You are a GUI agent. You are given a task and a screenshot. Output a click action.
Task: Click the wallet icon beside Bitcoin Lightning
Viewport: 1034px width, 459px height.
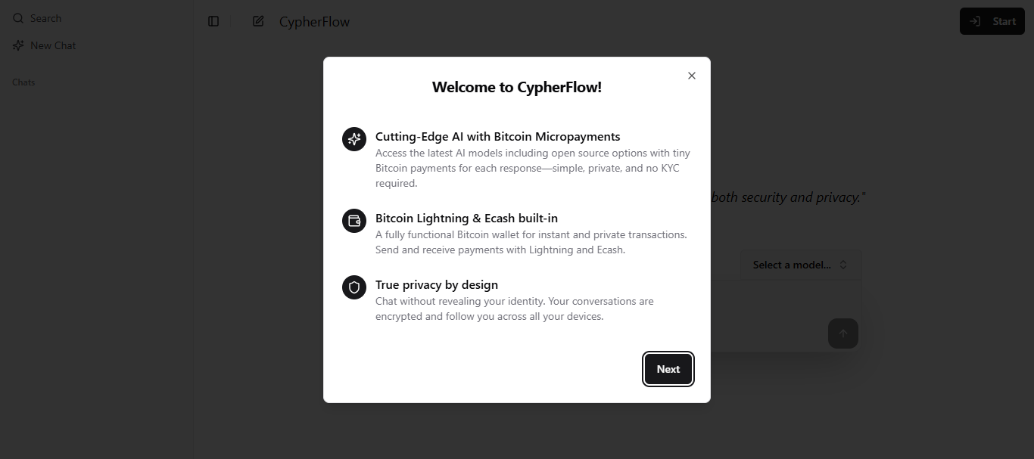(353, 221)
